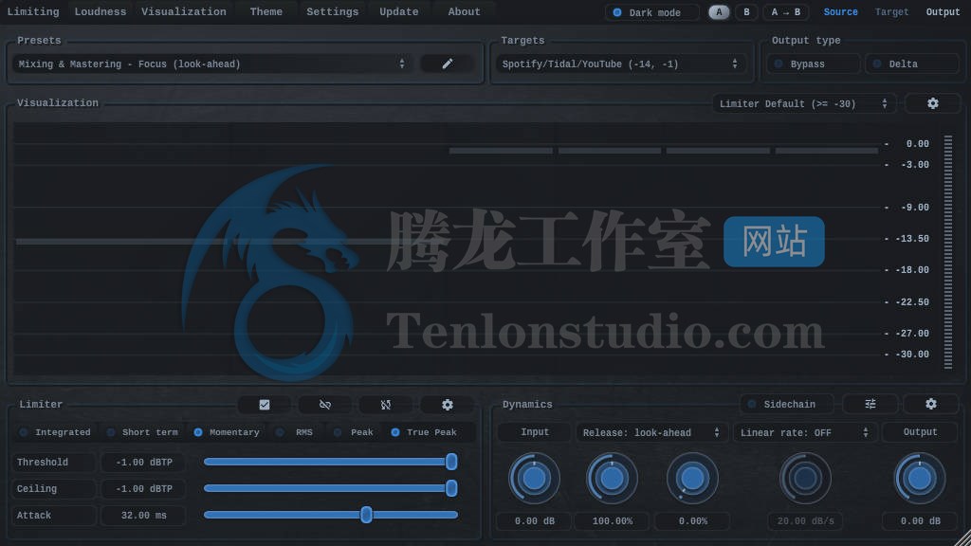Click the Threshold slider handle

(451, 462)
